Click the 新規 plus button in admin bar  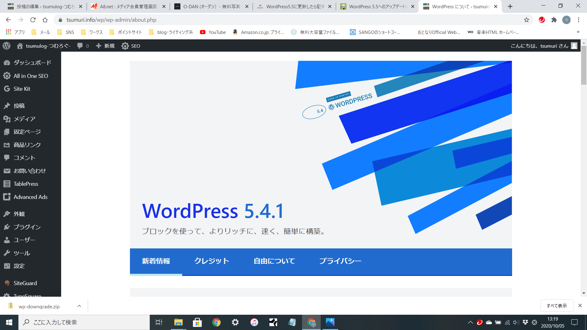click(x=105, y=46)
